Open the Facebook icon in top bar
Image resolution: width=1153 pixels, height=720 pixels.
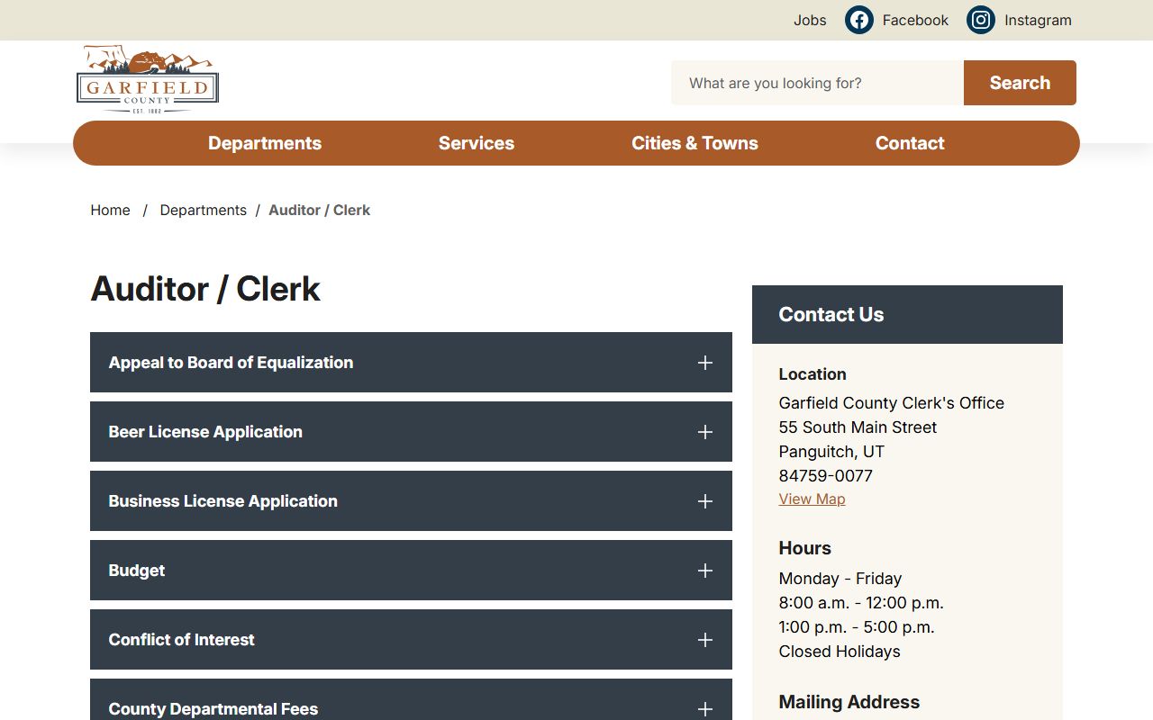click(859, 20)
